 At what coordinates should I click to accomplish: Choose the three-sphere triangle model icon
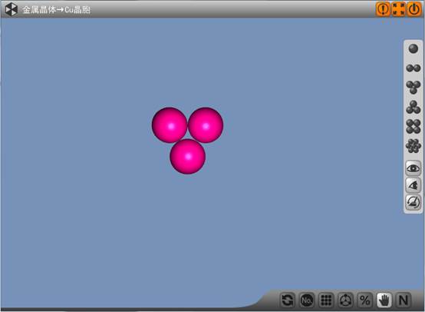[x=413, y=87]
